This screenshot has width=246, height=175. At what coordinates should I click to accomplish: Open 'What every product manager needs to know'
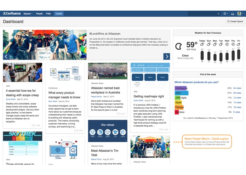click(x=64, y=95)
